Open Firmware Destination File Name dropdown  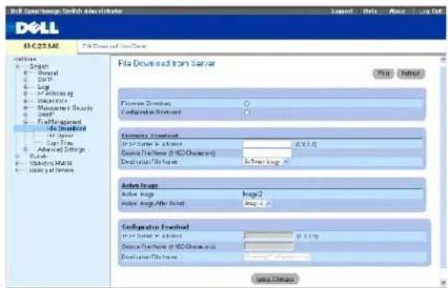click(266, 162)
